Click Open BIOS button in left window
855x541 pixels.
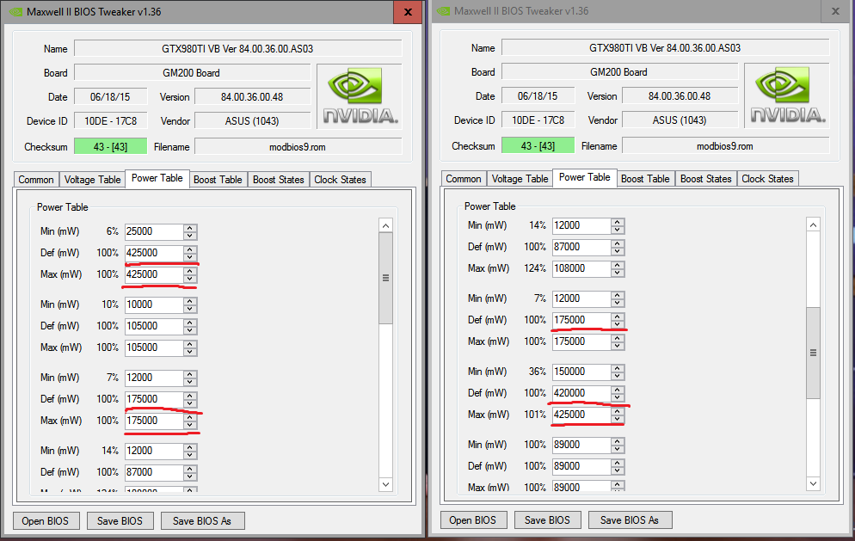(x=46, y=521)
